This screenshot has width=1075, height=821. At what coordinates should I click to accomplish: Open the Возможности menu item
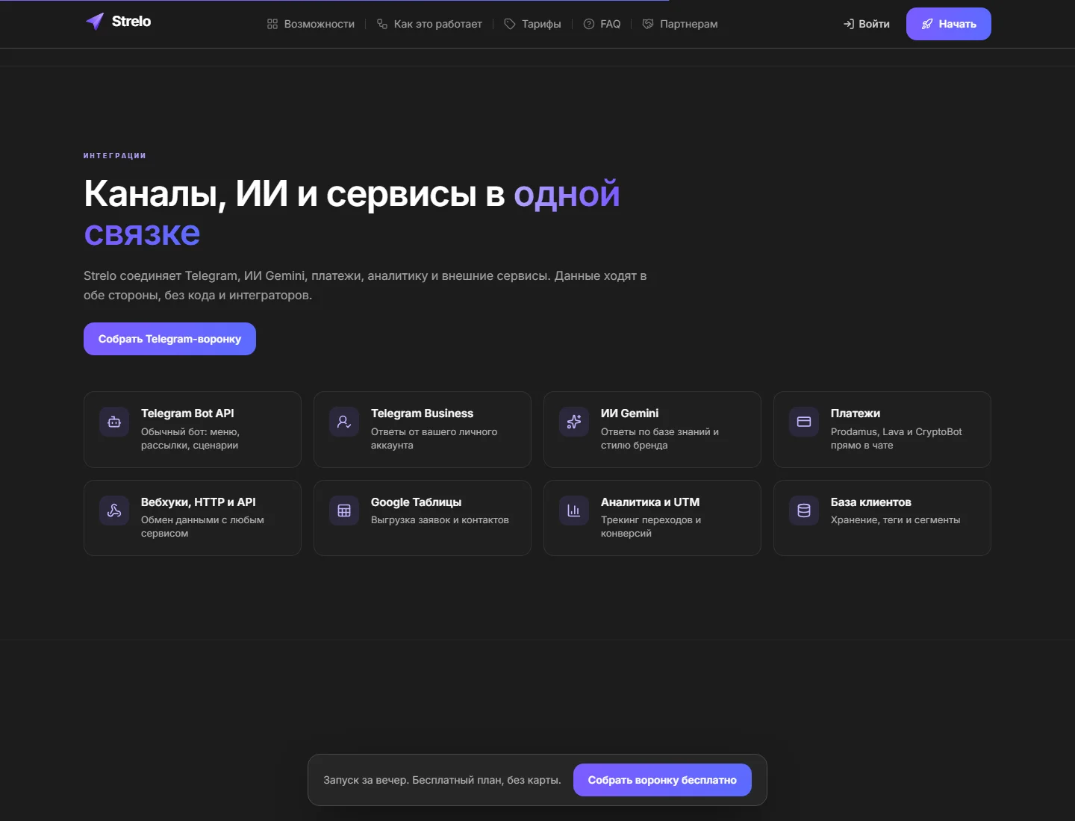311,24
